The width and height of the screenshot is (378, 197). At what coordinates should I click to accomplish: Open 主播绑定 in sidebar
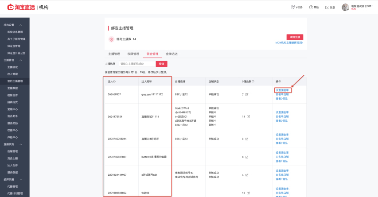[12, 67]
